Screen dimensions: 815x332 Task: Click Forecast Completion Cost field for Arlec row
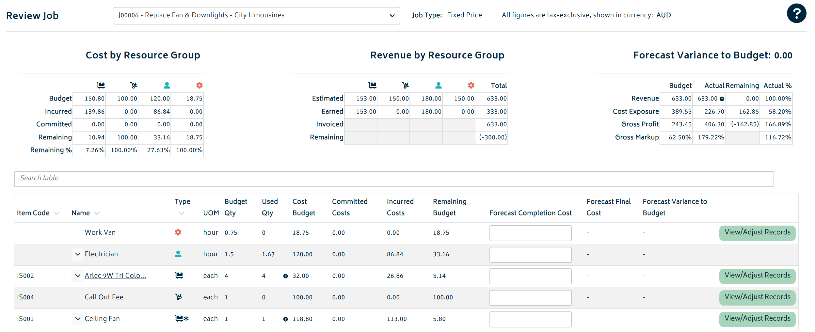[x=530, y=276]
